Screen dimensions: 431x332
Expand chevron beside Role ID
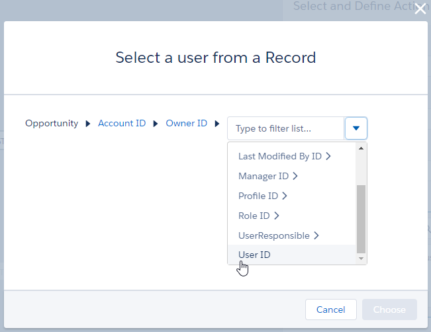tap(276, 216)
